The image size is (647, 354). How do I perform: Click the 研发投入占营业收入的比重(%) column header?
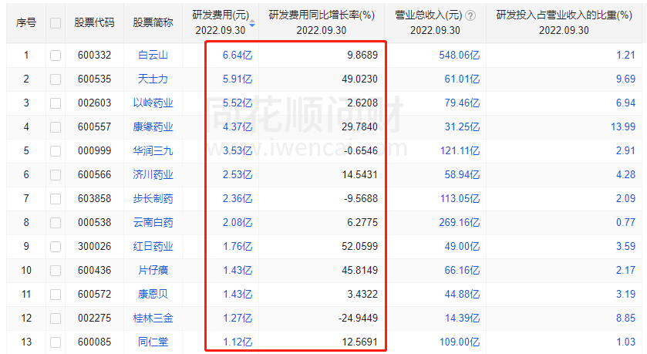coord(564,22)
